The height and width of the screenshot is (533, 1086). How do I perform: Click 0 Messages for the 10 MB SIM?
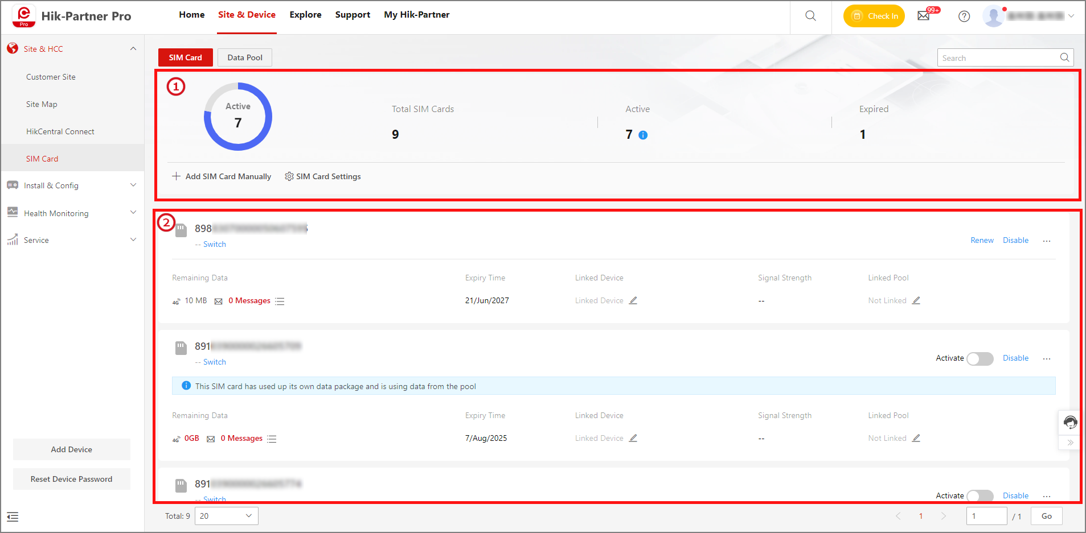pyautogui.click(x=249, y=301)
